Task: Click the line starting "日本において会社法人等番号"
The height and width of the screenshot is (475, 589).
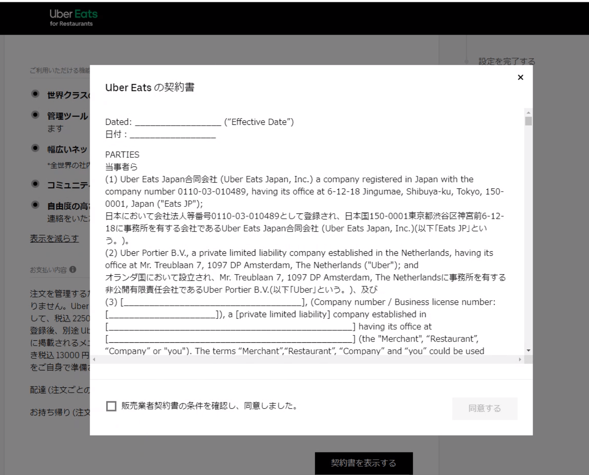Action: 305,216
